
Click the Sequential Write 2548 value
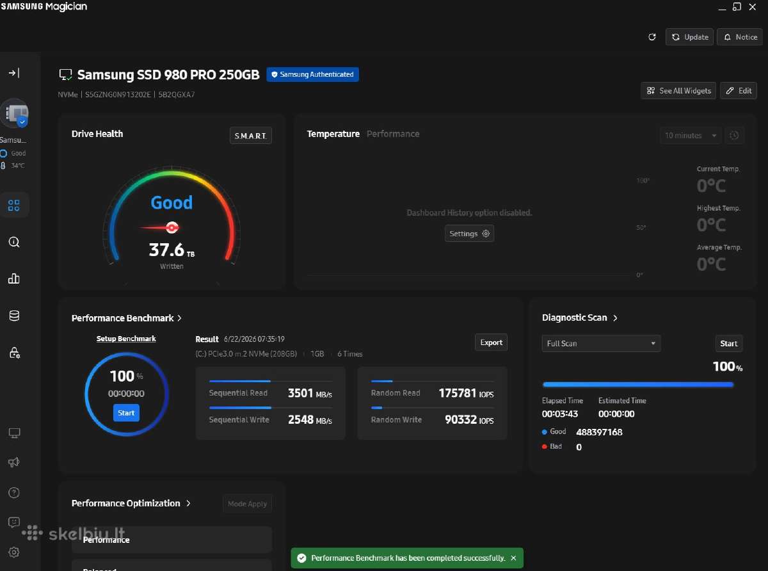[310, 420]
